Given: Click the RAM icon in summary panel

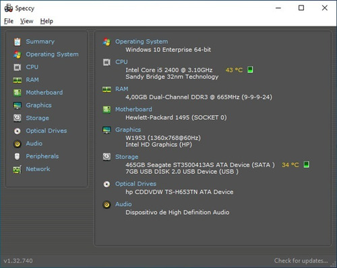Looking at the screenshot, I should coord(106,90).
